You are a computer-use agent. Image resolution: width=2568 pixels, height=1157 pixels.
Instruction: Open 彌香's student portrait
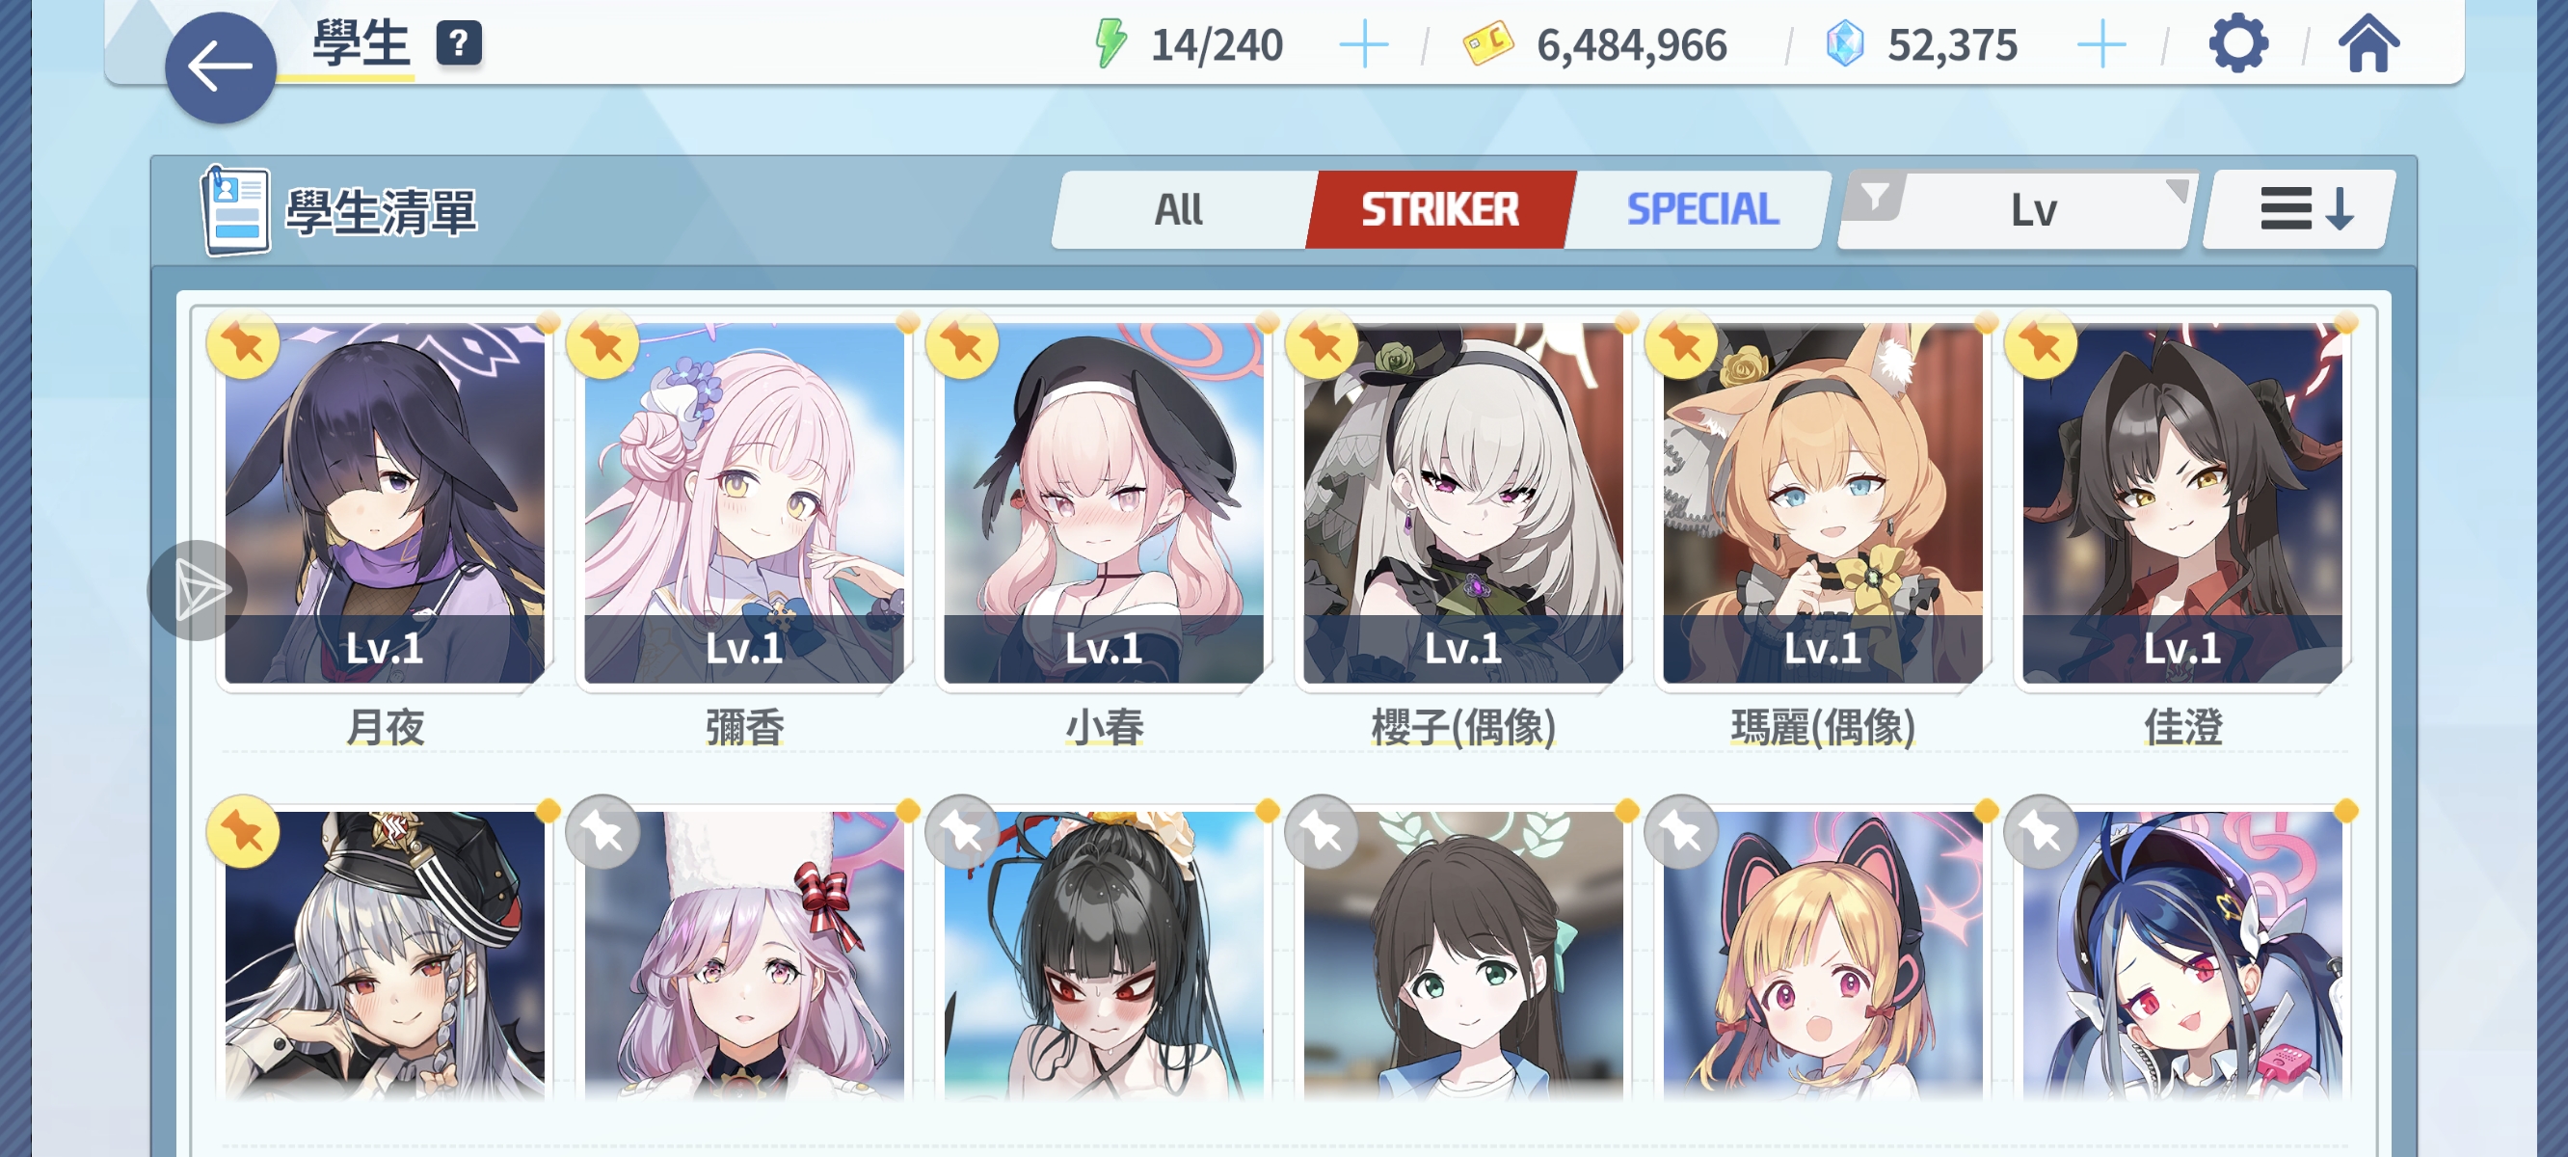point(743,501)
